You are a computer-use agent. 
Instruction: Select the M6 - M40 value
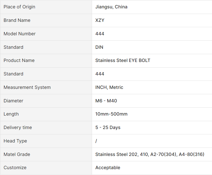coord(106,101)
